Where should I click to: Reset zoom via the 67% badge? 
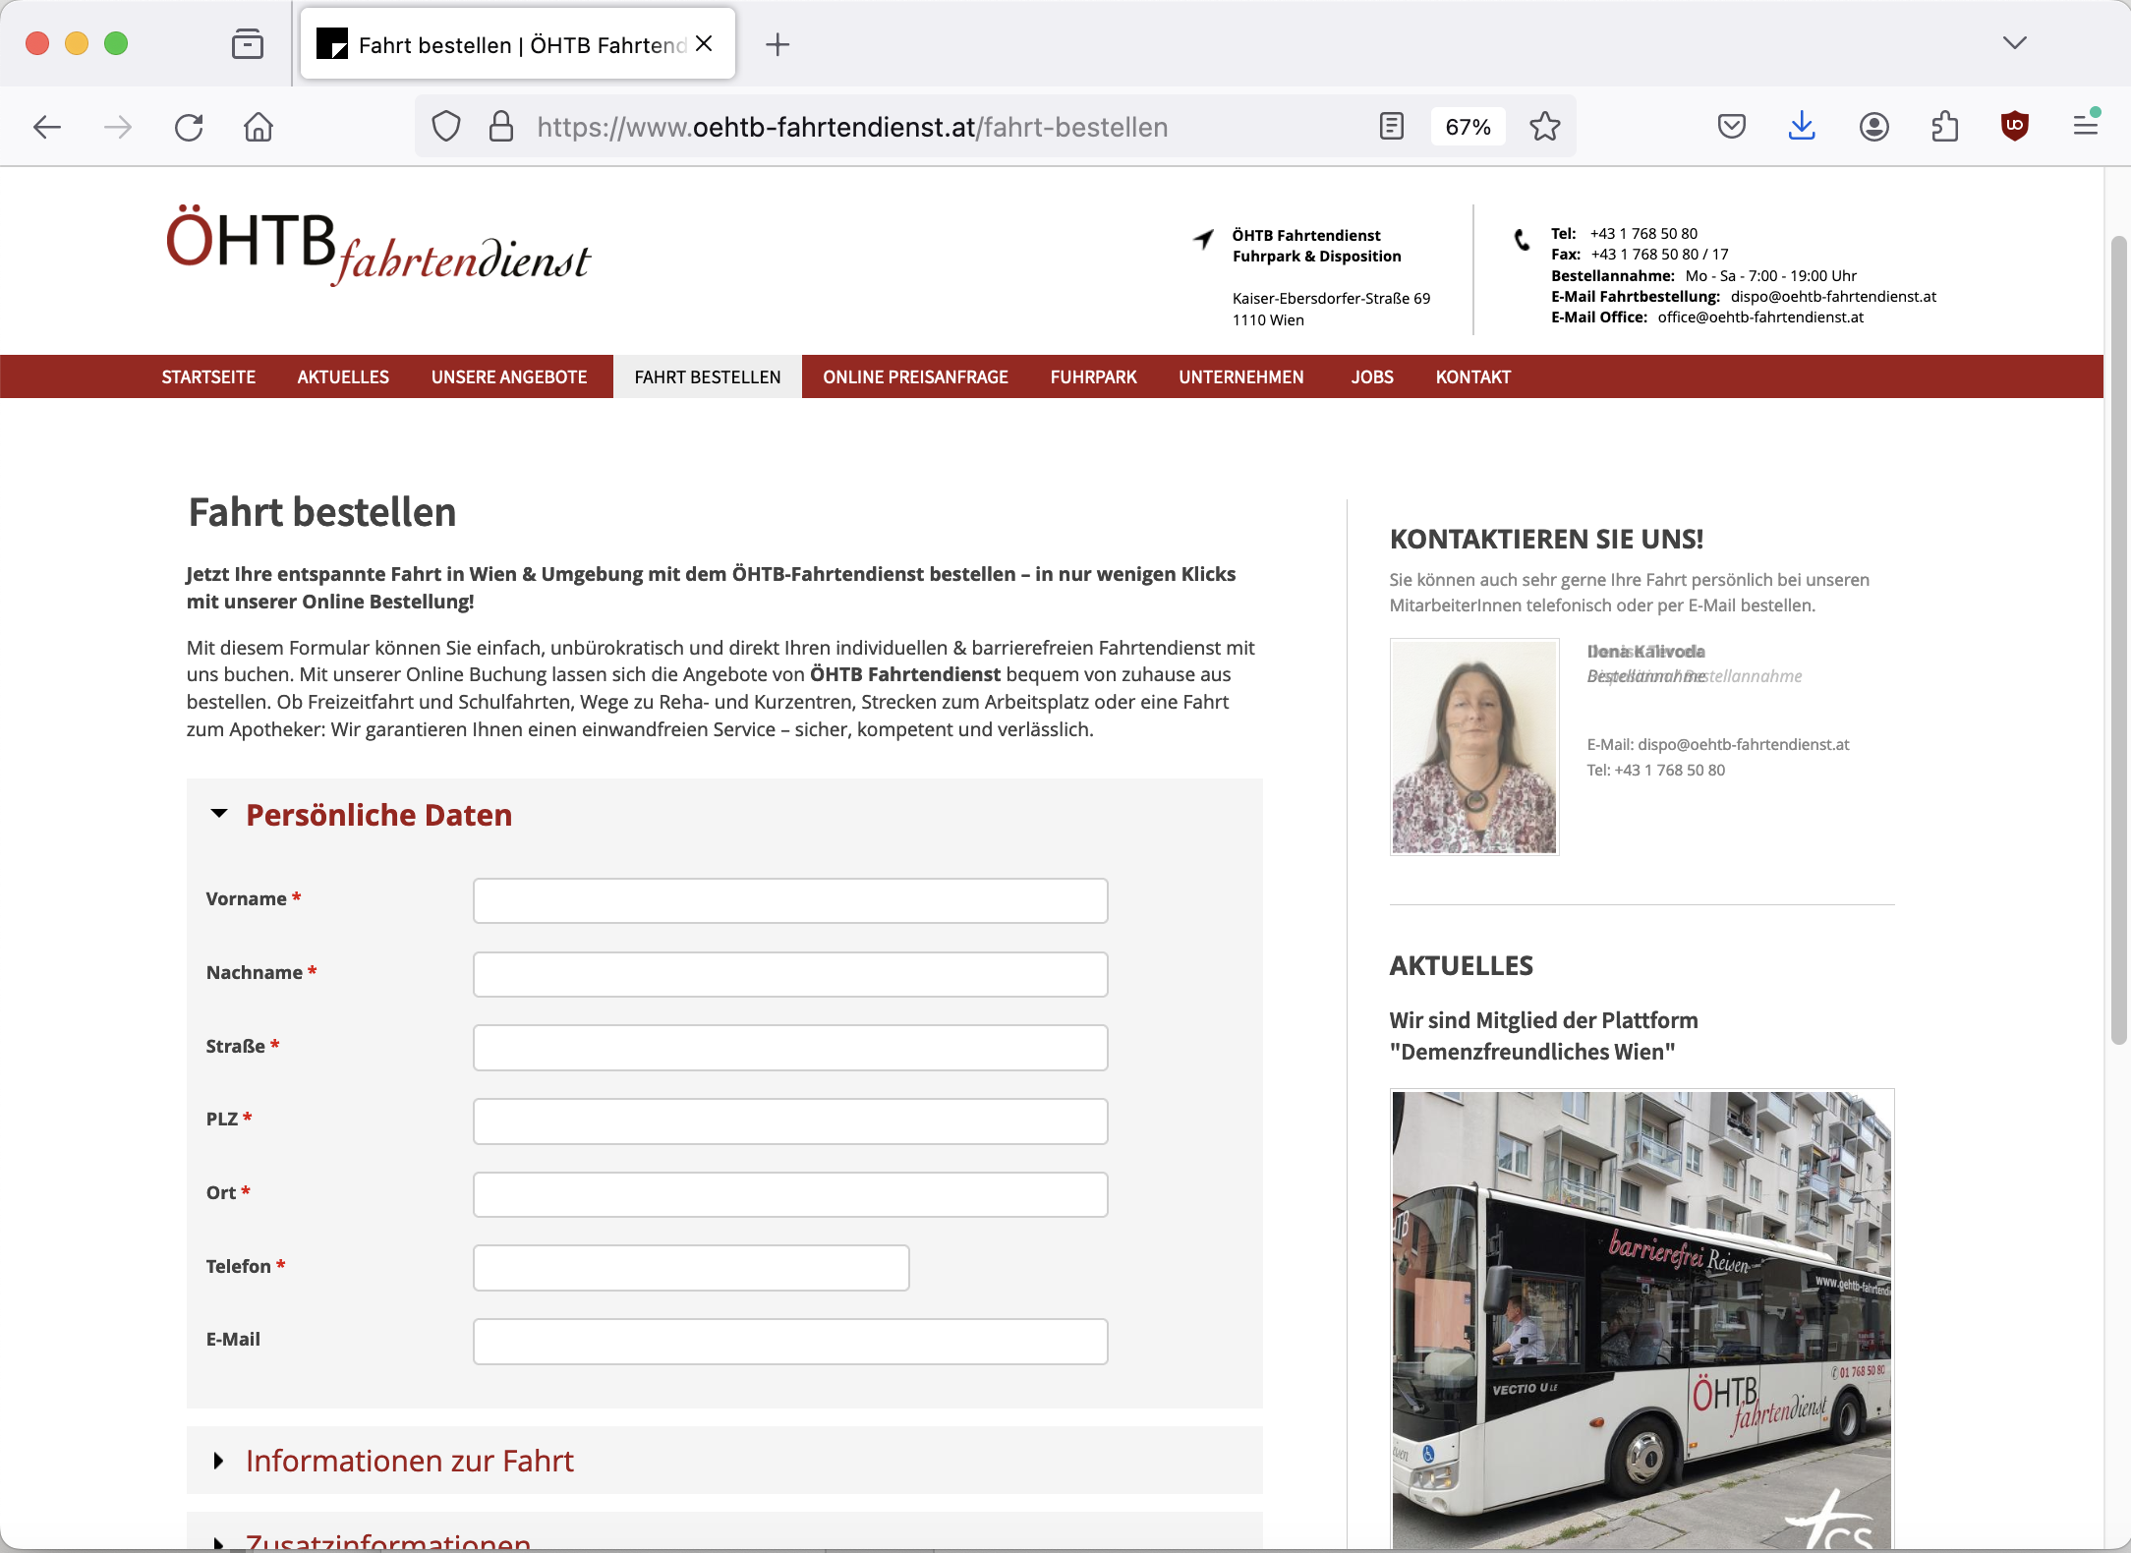click(1468, 127)
